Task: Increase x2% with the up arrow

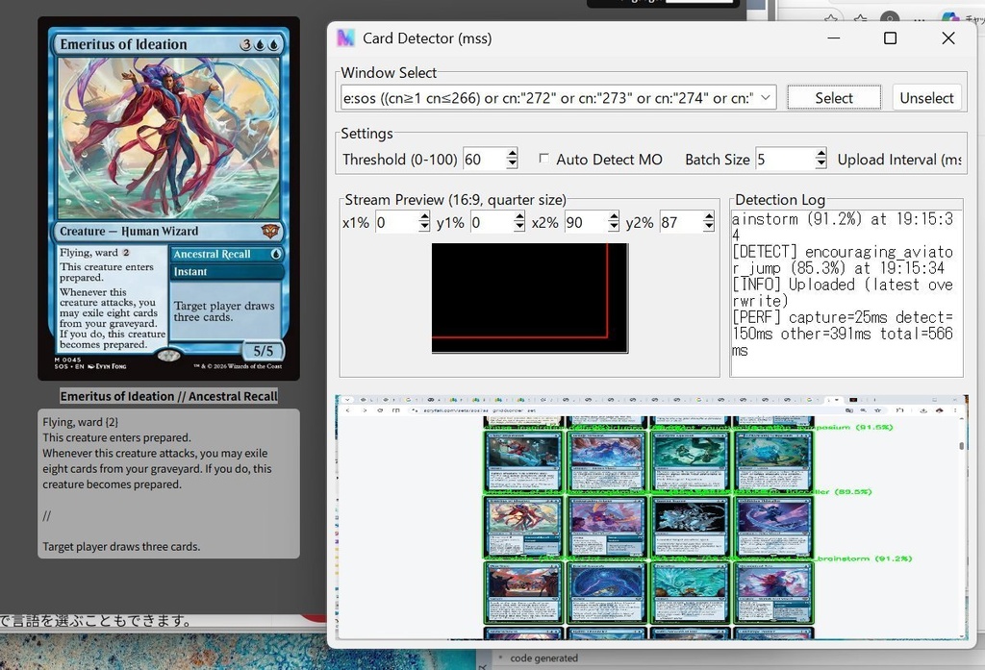Action: point(614,216)
